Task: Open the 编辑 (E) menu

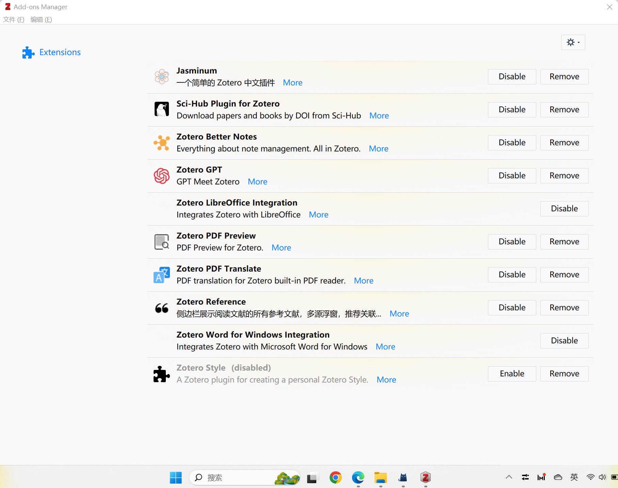Action: [41, 19]
